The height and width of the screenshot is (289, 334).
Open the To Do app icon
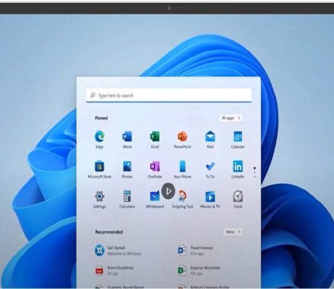(210, 166)
